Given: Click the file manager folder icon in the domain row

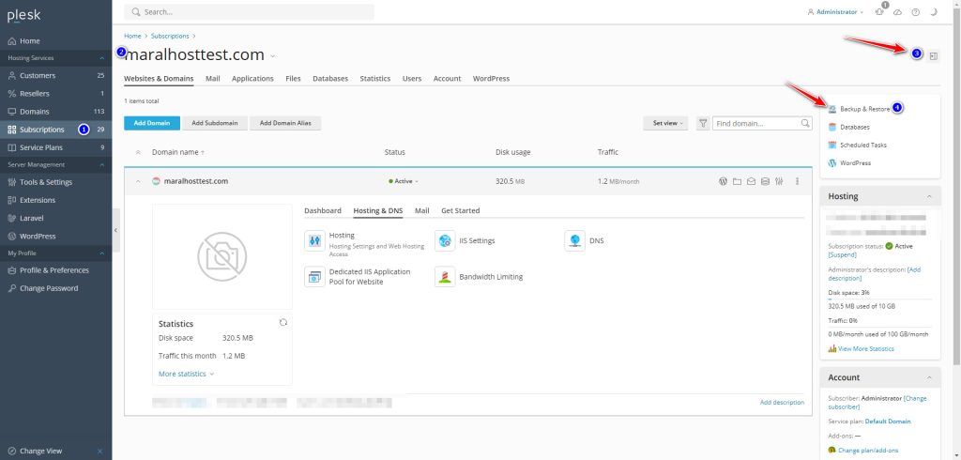Looking at the screenshot, I should [x=737, y=181].
